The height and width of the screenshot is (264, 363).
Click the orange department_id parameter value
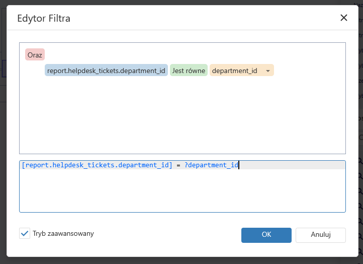click(x=235, y=71)
